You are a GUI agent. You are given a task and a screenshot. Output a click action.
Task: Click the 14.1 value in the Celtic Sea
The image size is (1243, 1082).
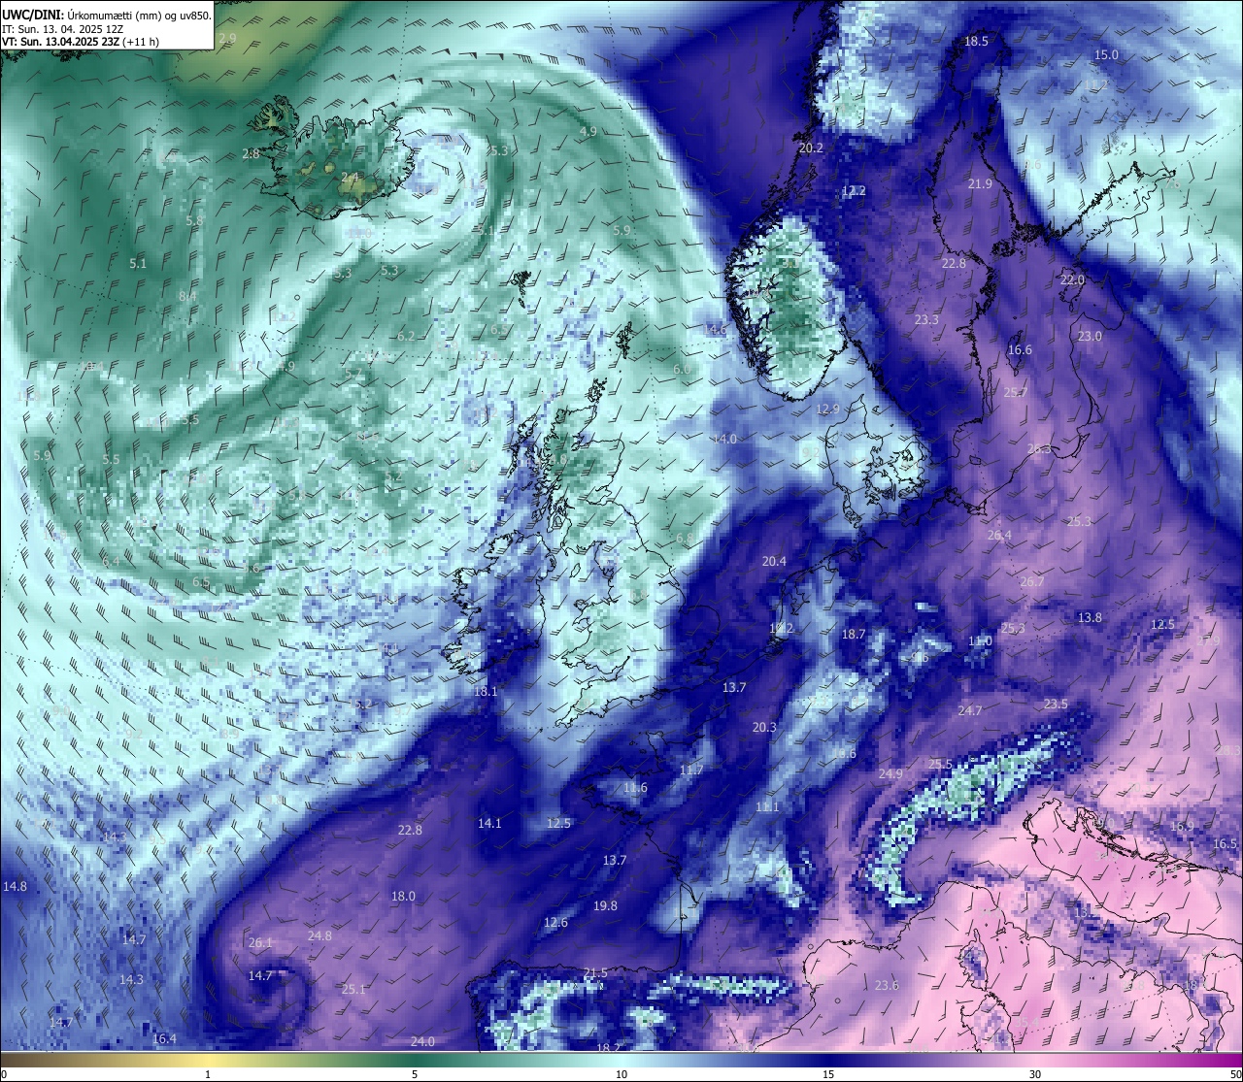tap(489, 823)
